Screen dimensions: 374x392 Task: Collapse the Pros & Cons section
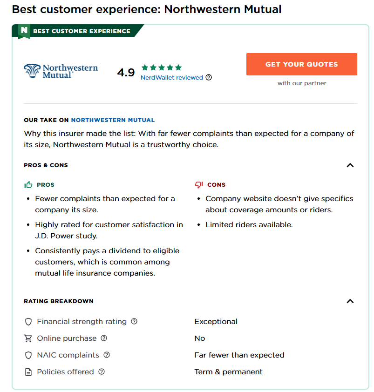click(x=350, y=165)
